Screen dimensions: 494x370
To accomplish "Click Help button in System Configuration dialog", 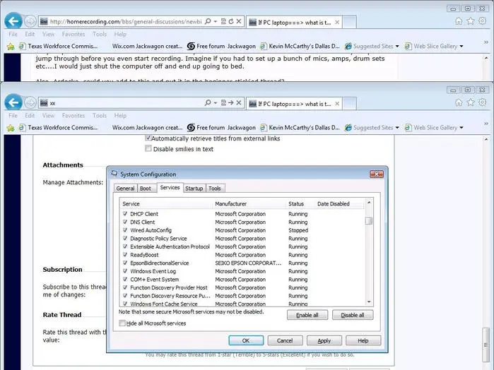I will (x=363, y=340).
